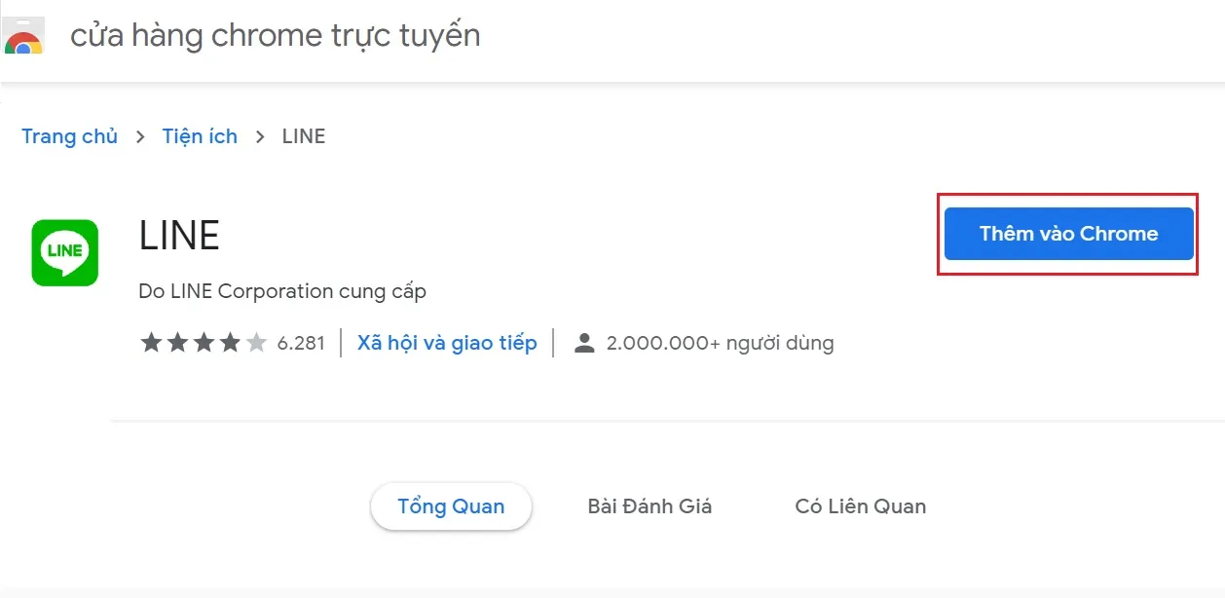This screenshot has width=1225, height=598.
Task: Click the Tiện ích breadcrumb link
Action: [x=200, y=136]
